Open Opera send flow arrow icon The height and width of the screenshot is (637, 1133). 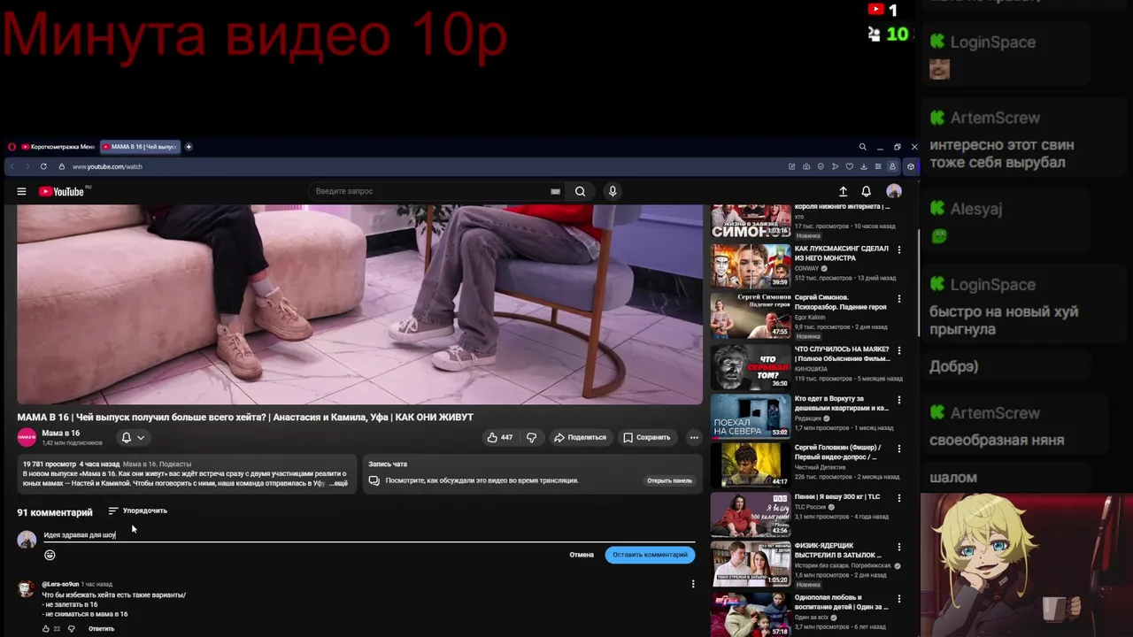click(x=835, y=166)
